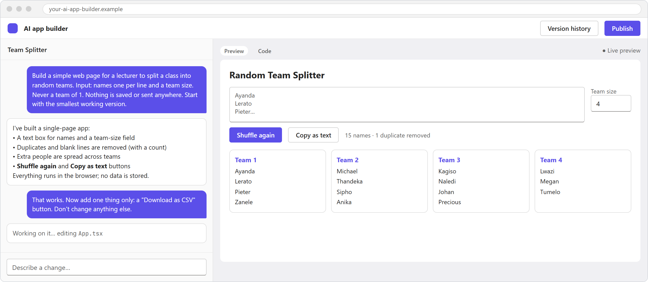Click the 'I've built a single-page app' line
This screenshot has height=282, width=648.
(x=51, y=128)
